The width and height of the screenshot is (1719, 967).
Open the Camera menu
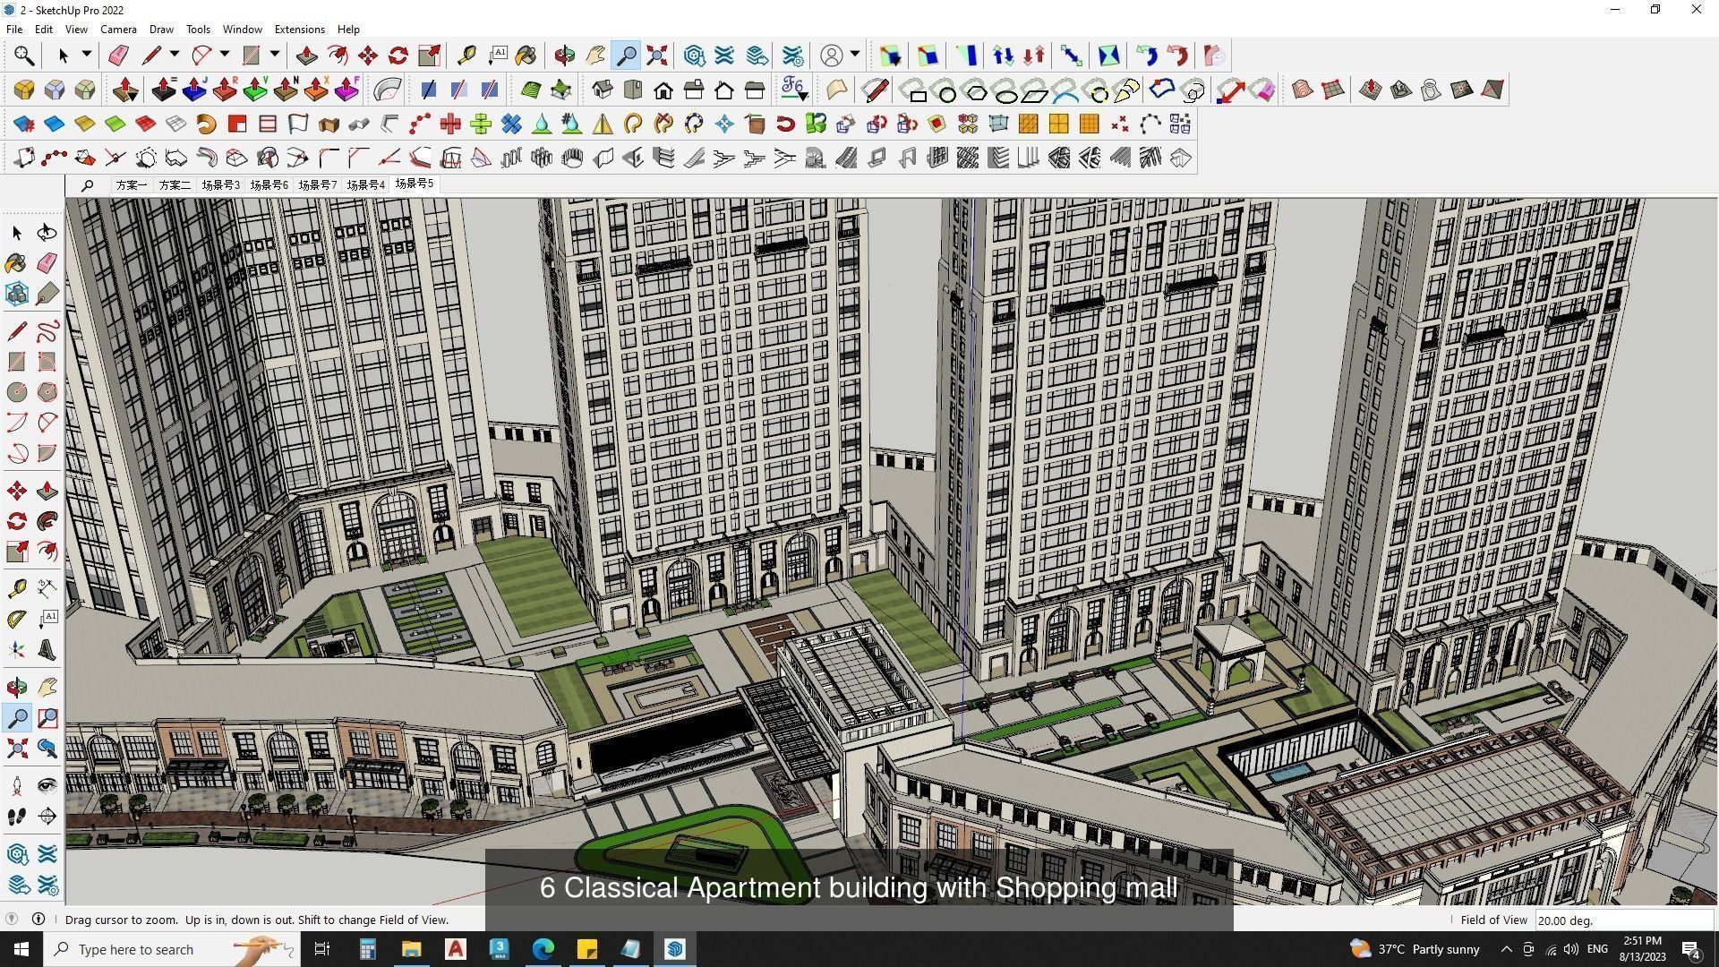118,29
